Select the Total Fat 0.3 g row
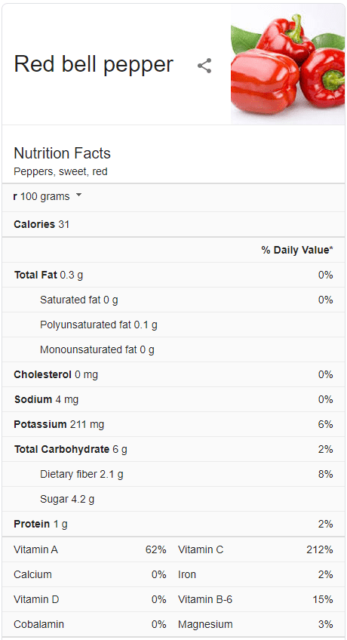Viewport: 347px width, 640px height. [x=173, y=275]
